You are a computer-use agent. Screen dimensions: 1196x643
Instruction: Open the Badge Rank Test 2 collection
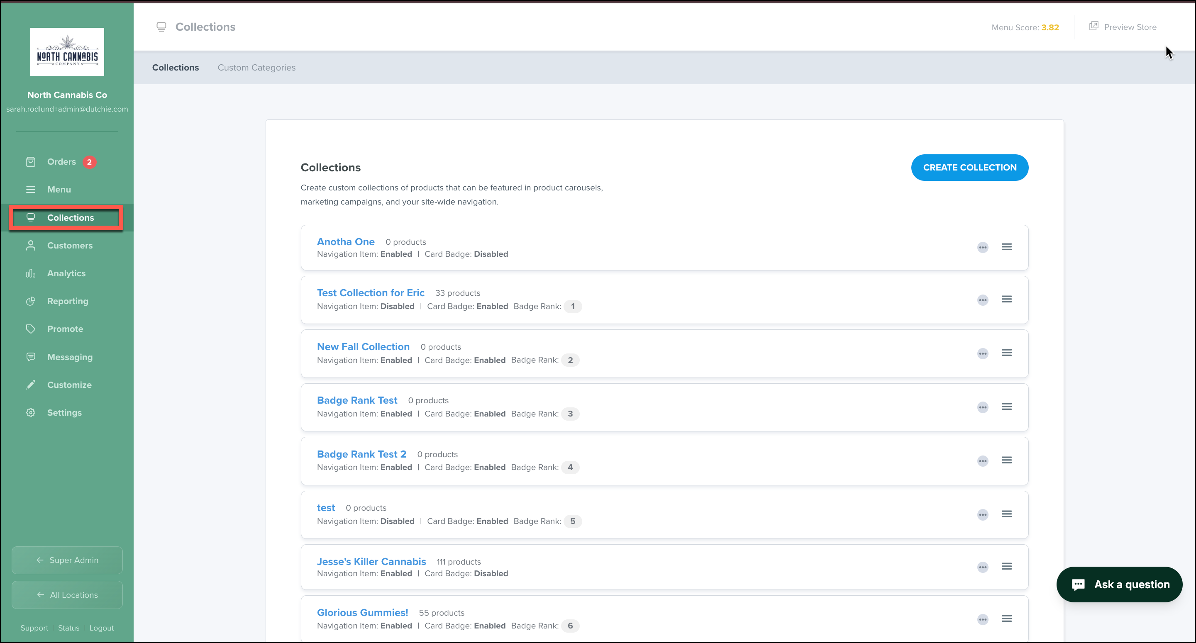[x=362, y=454]
